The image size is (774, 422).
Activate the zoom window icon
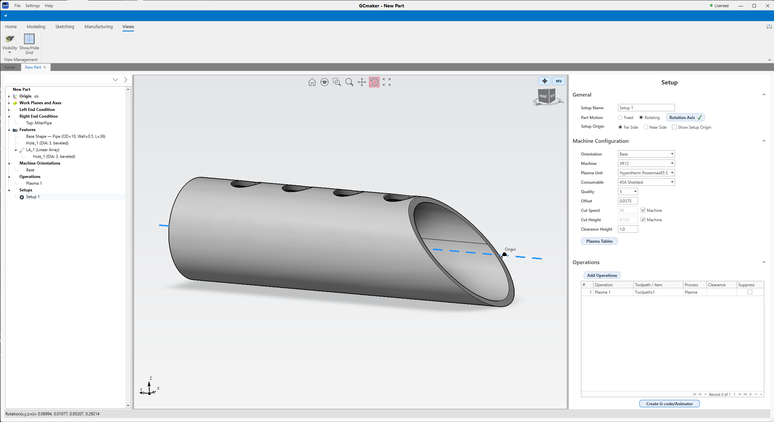point(337,82)
